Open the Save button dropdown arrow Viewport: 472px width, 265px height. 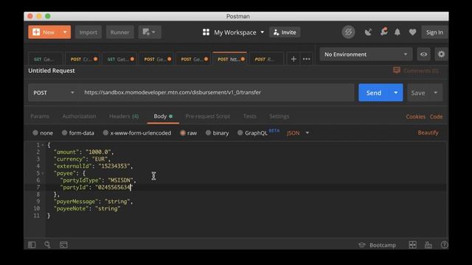[x=436, y=93]
